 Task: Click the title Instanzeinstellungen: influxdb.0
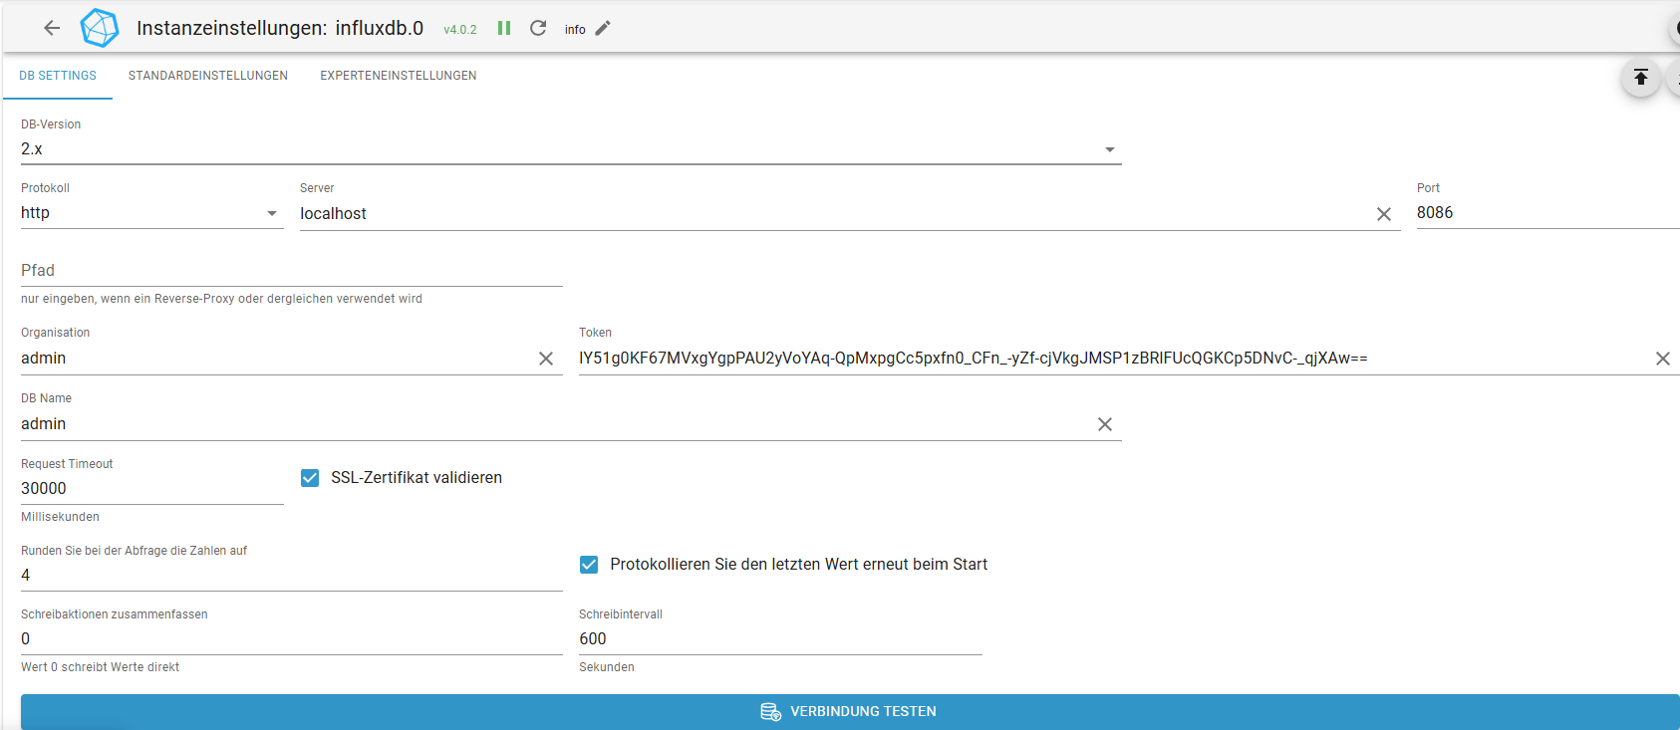point(280,28)
